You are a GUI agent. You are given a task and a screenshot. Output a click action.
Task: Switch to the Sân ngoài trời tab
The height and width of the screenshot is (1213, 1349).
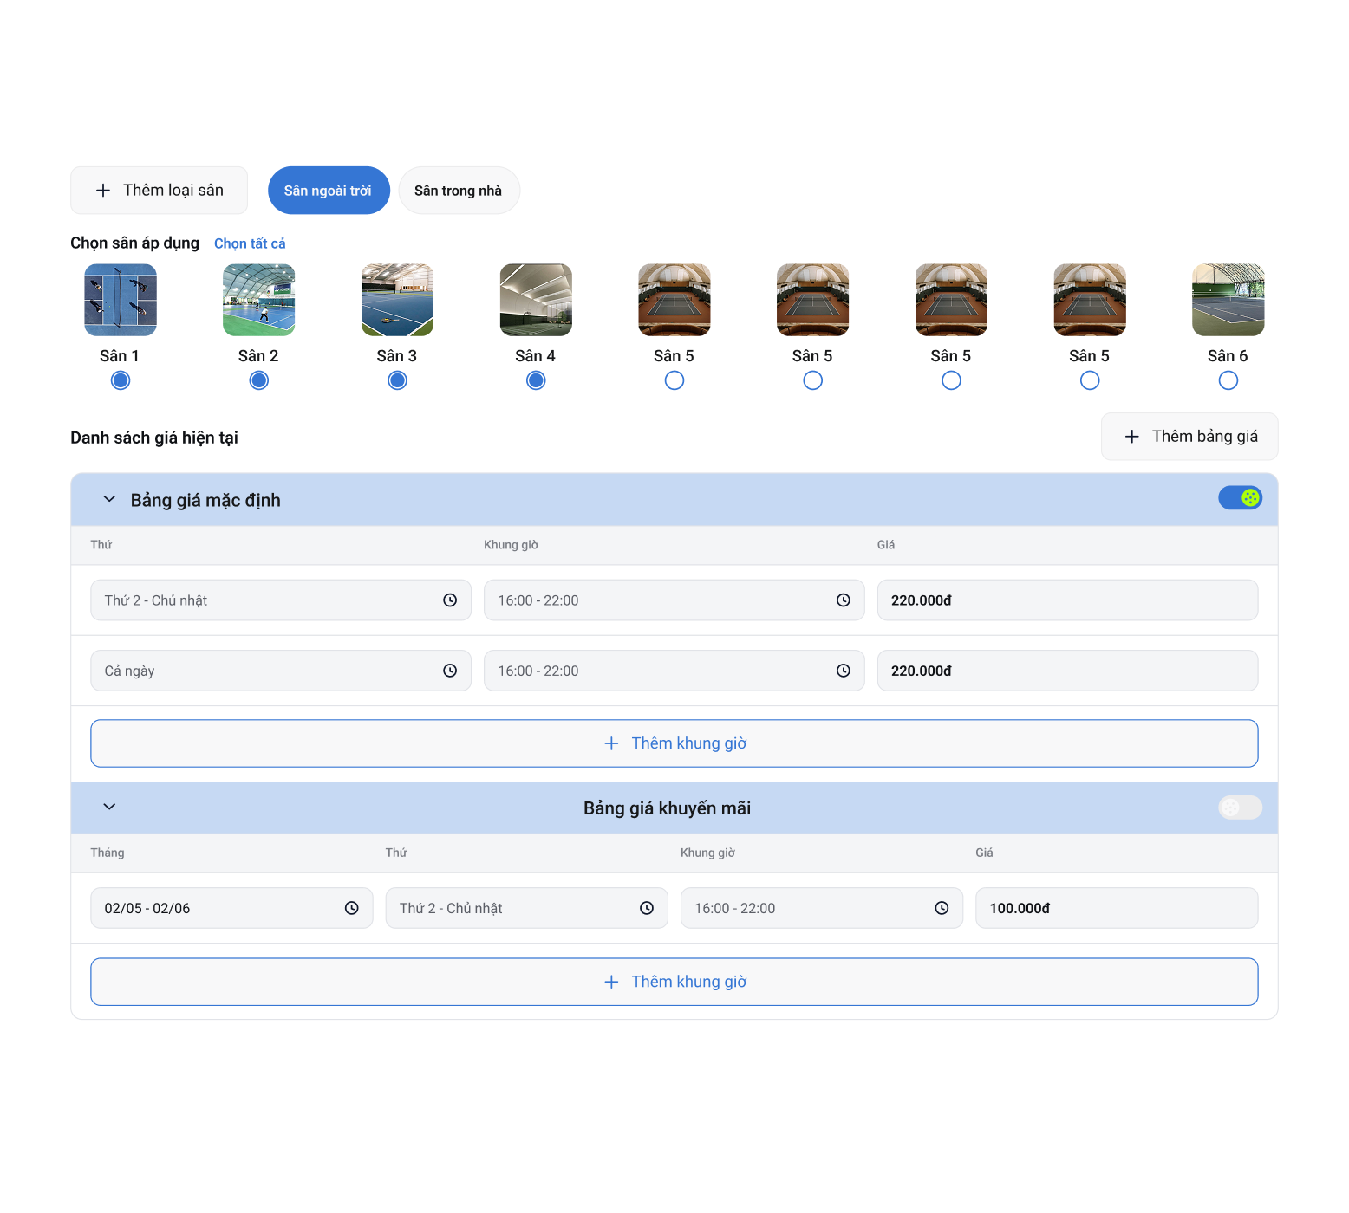[329, 191]
